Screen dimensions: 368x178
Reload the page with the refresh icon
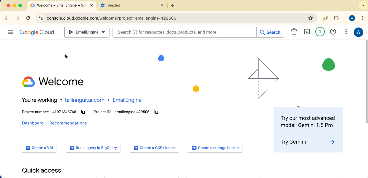28,18
